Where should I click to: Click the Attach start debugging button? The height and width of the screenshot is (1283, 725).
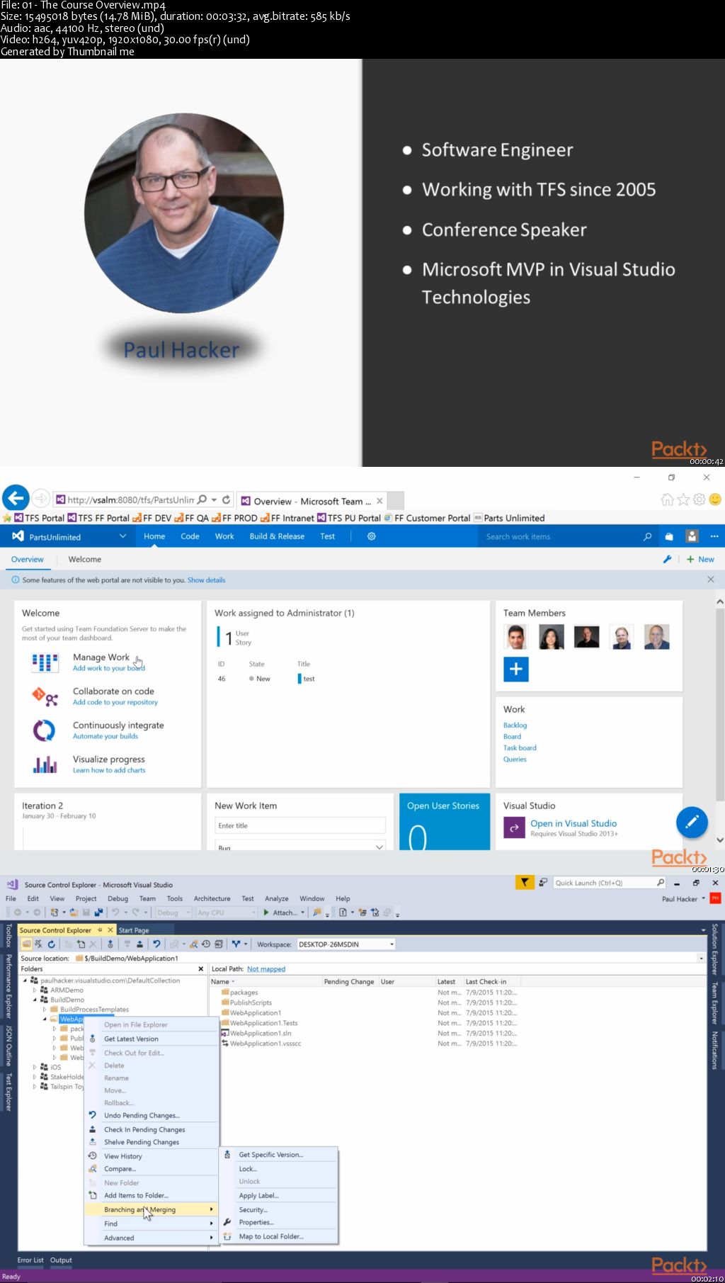tap(282, 912)
